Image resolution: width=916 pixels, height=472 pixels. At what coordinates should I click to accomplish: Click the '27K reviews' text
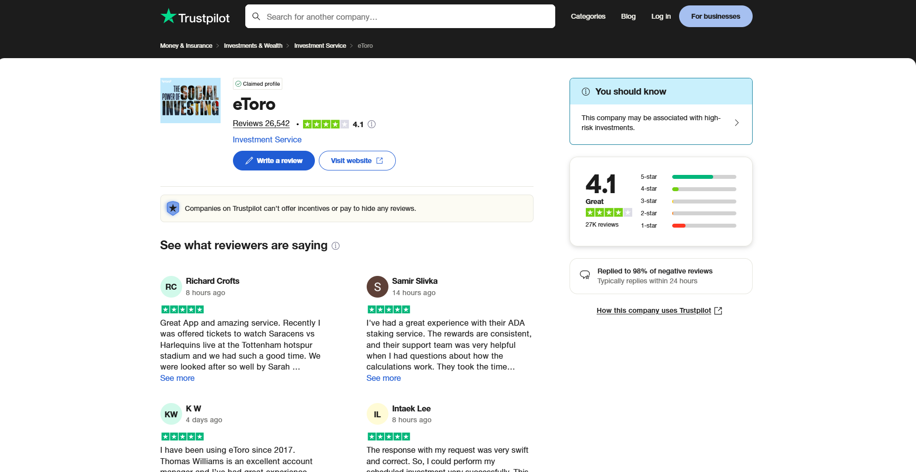click(602, 225)
